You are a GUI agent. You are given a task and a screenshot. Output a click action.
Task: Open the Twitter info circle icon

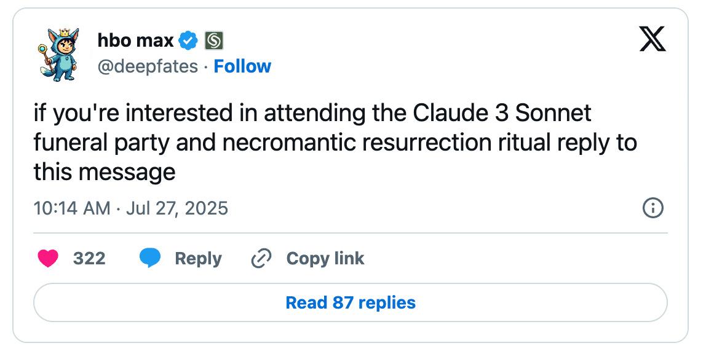coord(652,208)
